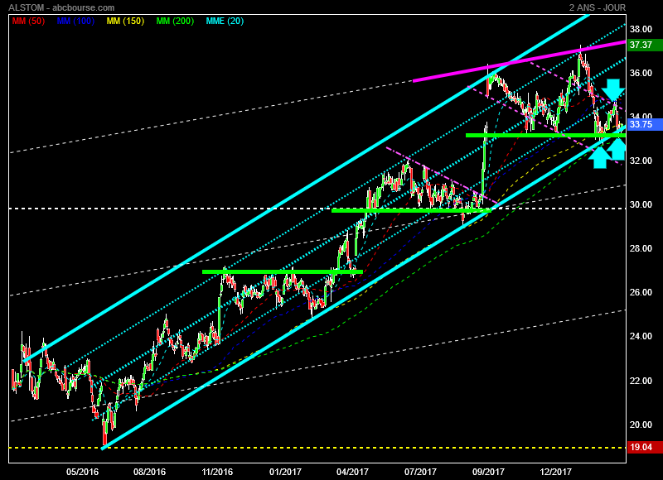Click the 04/2017 date axis label
Viewport: 663px width, 480px height.
point(353,472)
